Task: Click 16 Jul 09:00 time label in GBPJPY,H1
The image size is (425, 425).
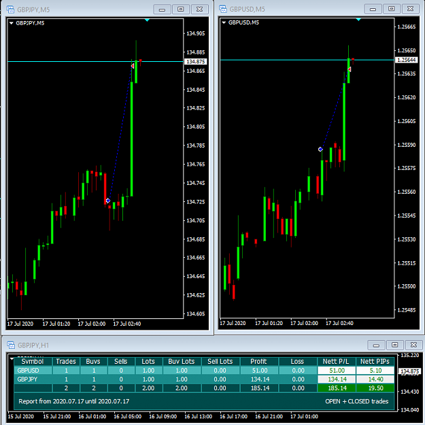Action: pyautogui.click(x=163, y=416)
